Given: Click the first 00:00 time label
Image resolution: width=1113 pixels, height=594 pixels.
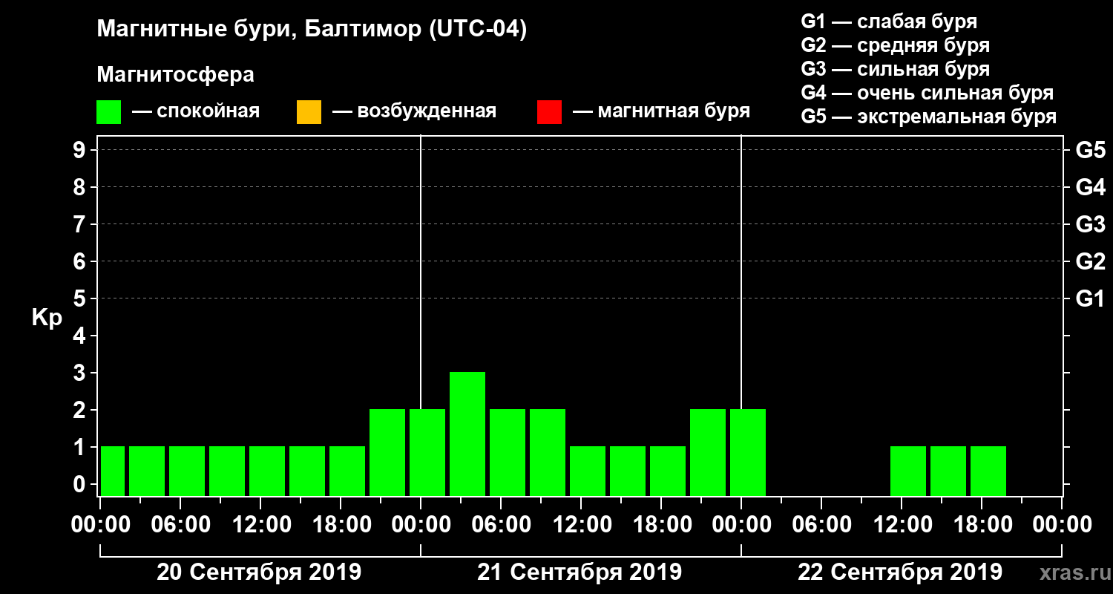Looking at the screenshot, I should (100, 524).
